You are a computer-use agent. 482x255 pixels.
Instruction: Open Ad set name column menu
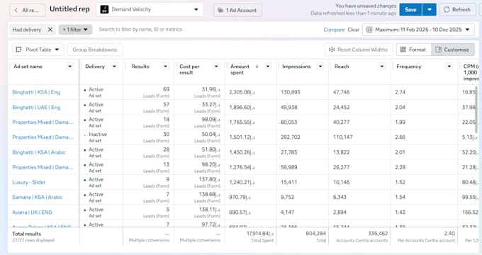(69, 67)
